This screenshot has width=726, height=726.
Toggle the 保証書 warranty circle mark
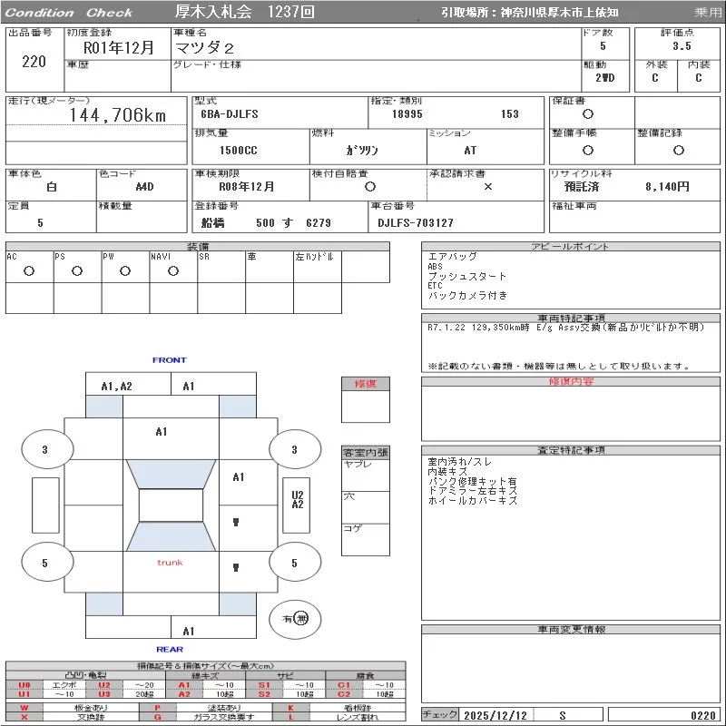tap(588, 114)
